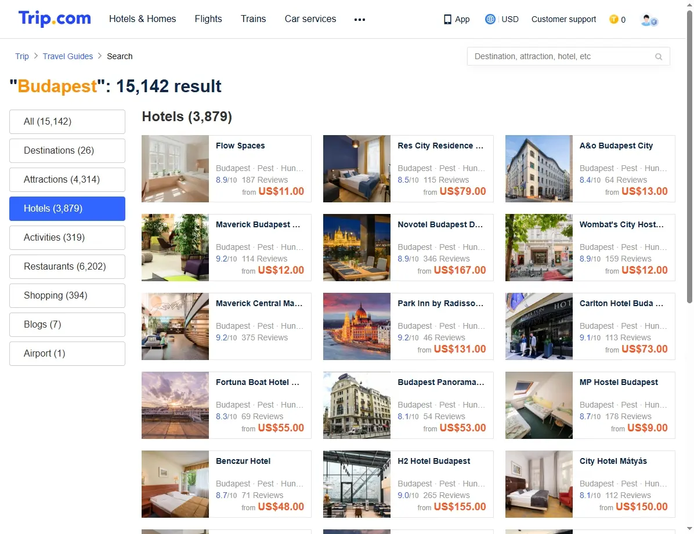Open Customer support

click(563, 19)
